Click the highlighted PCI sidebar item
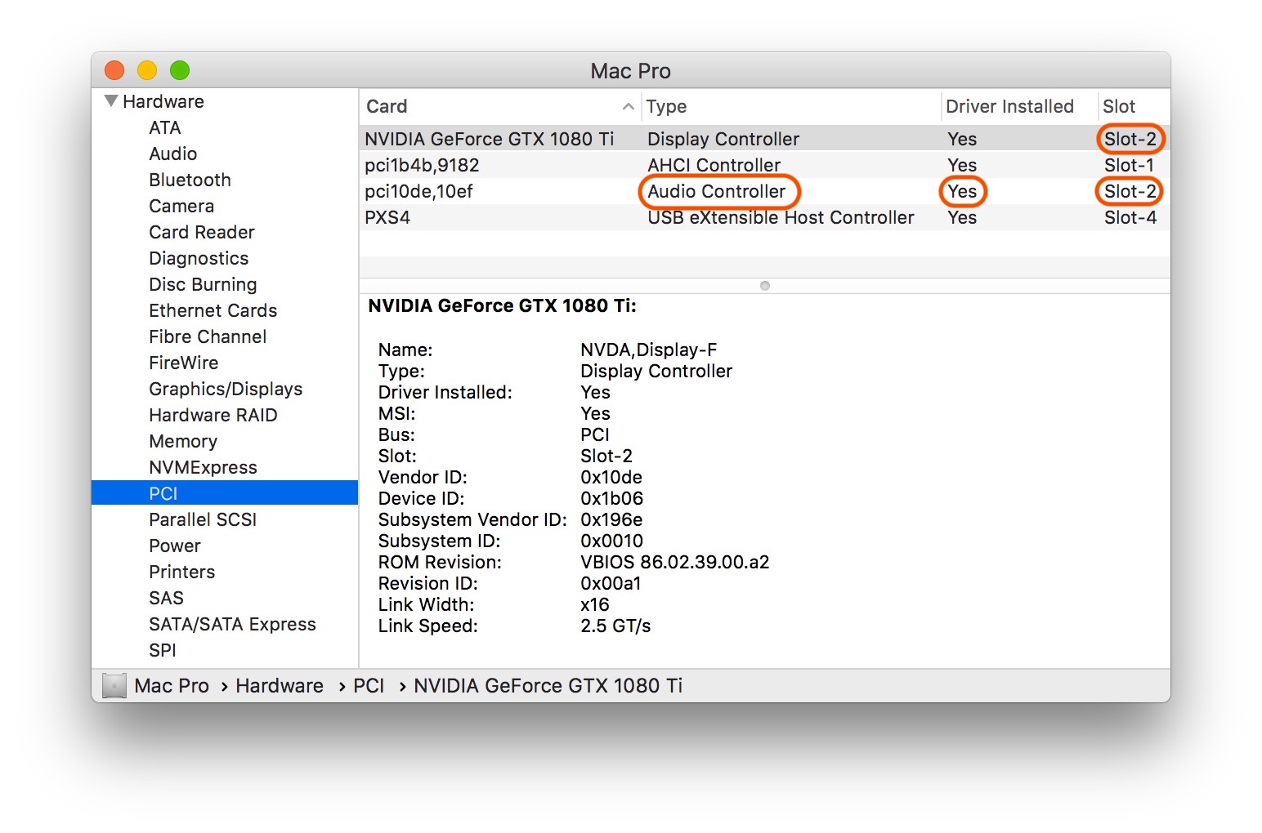 coord(225,493)
